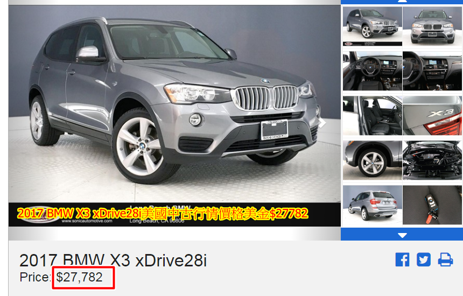The image size is (463, 296).
Task: View the key fob thumbnail
Action: click(432, 205)
